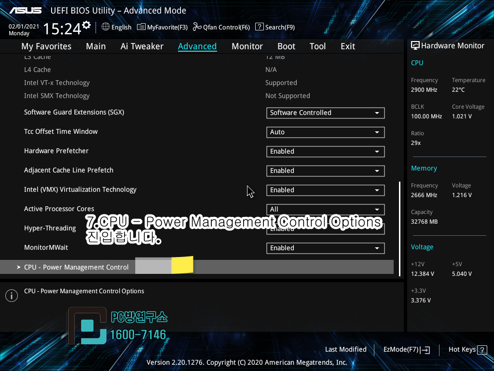Switch to the Tool tab
The width and height of the screenshot is (494, 371).
317,46
